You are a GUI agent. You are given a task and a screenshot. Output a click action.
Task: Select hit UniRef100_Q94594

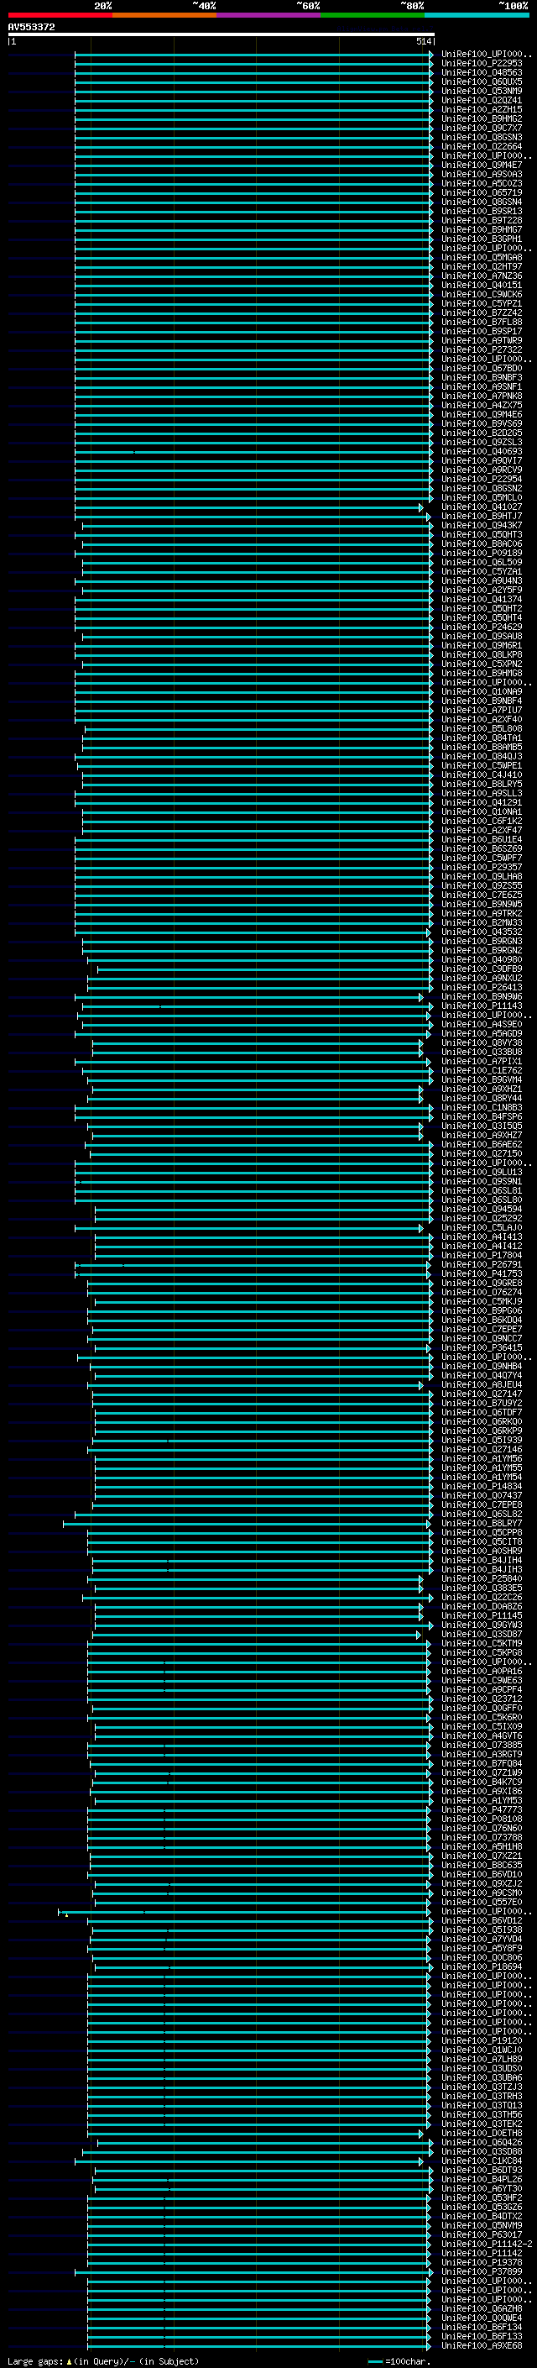tap(482, 1209)
